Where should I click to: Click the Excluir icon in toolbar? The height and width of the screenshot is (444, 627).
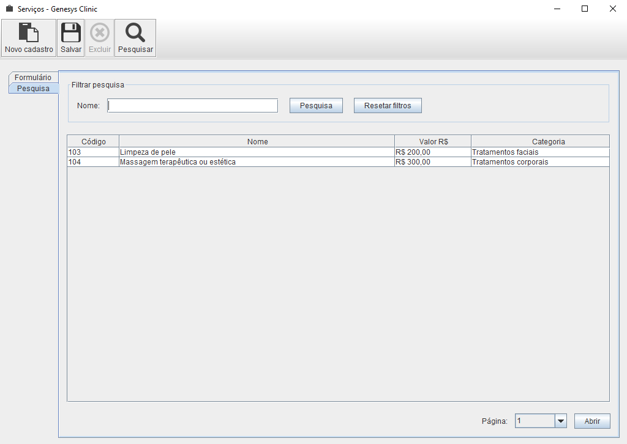point(100,32)
